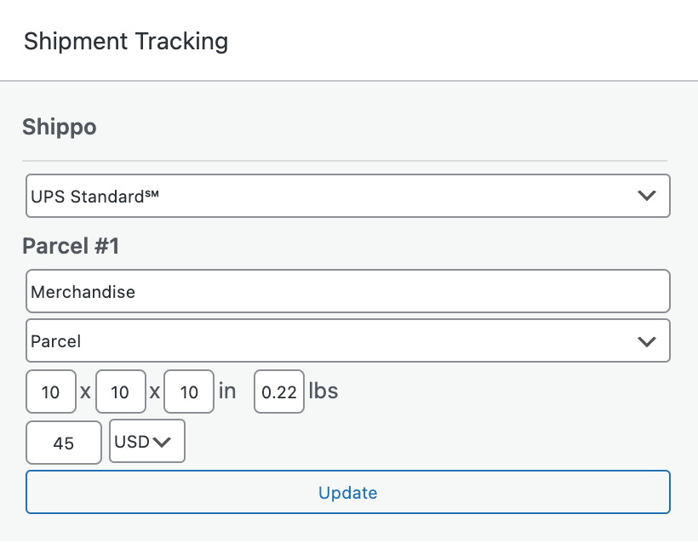Click the 0.22 weight field

[x=279, y=392]
